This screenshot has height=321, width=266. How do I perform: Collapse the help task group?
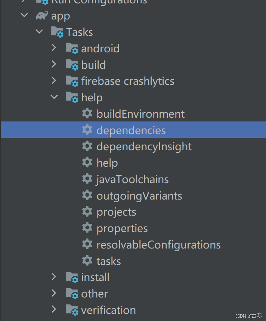coord(54,97)
